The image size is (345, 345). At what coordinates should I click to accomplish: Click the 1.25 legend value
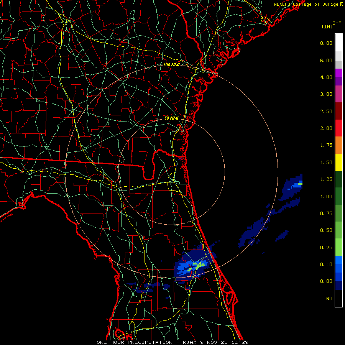coord(326,179)
